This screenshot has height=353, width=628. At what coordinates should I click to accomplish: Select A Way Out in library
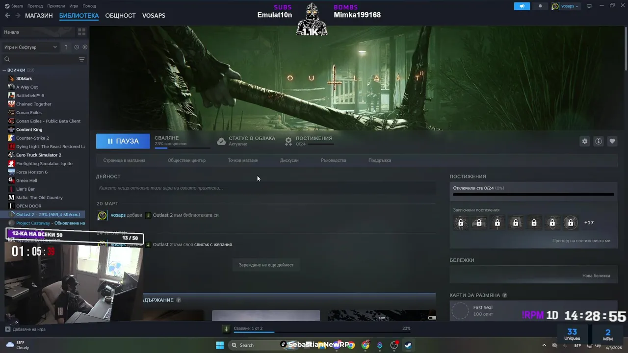point(27,87)
